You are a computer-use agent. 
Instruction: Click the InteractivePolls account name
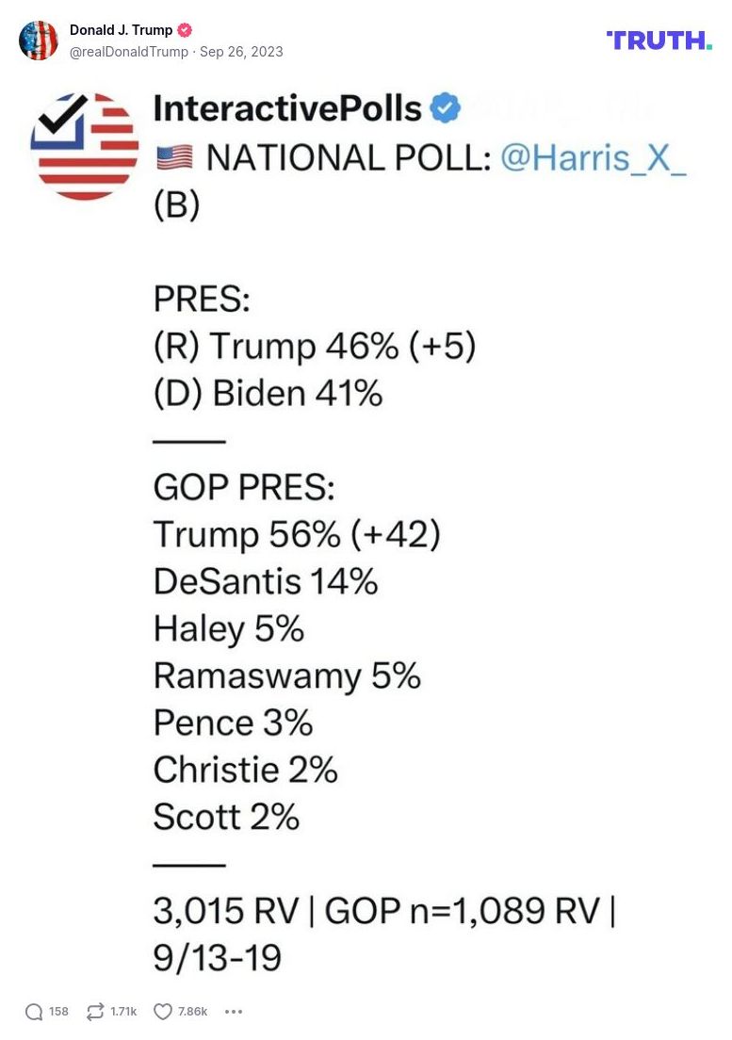[286, 108]
